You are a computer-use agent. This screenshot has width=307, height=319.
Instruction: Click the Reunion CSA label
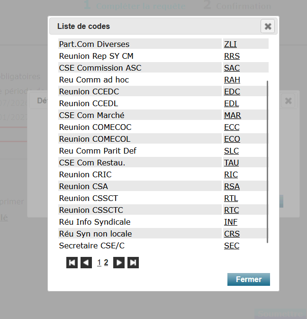pos(83,186)
